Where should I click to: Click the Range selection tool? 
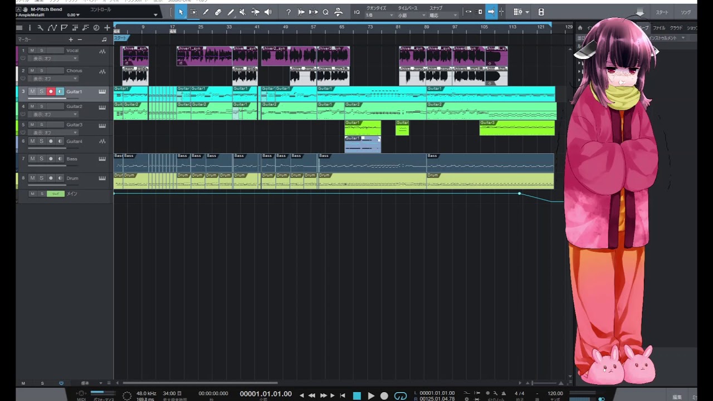point(193,12)
